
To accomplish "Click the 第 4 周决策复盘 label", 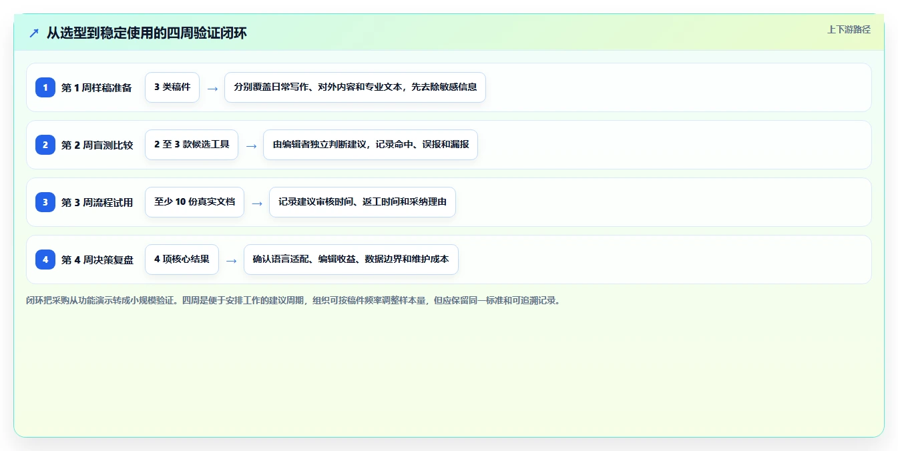I will click(x=97, y=260).
